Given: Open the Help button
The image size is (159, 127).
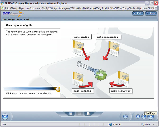Looking at the screenshot, I should coord(151,13).
